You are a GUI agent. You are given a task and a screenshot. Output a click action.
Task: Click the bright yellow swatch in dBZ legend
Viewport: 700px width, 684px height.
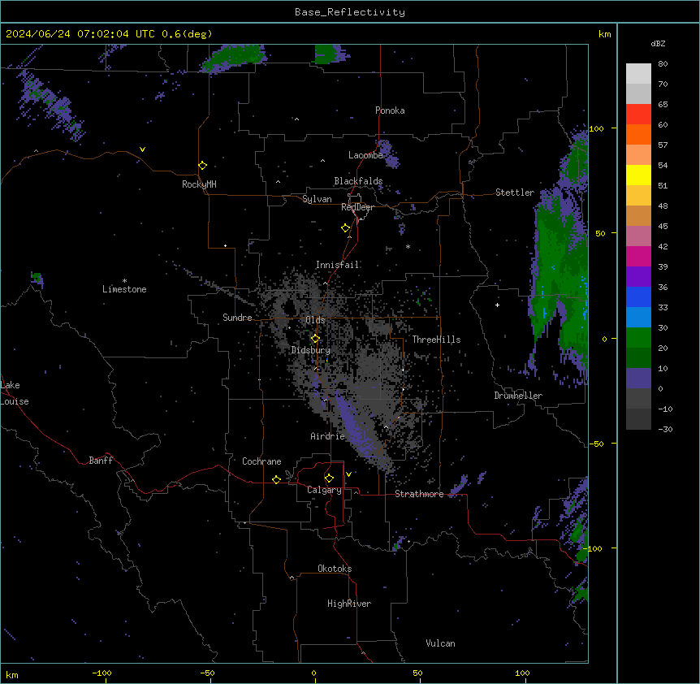click(638, 175)
